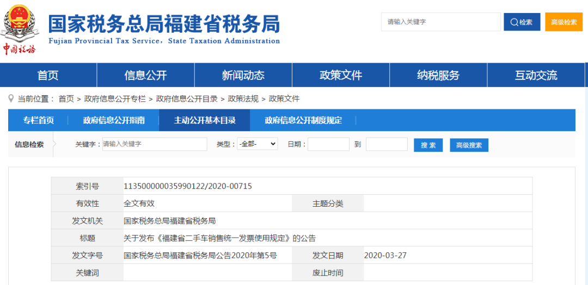Click document number 国家税务总局福建省税务局公告2020年第5号
This screenshot has height=285, width=588.
pos(200,256)
